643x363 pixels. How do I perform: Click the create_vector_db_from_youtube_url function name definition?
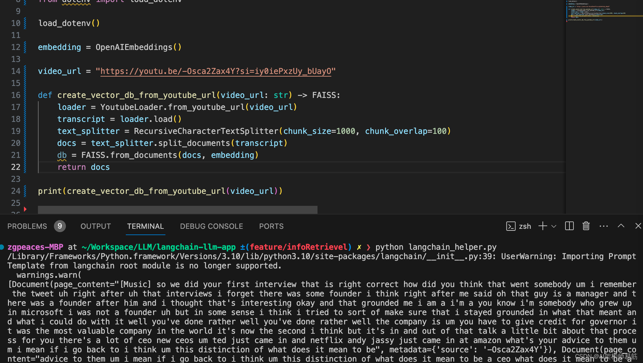[x=136, y=95]
